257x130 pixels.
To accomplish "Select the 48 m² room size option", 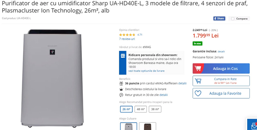I will click(141, 109).
